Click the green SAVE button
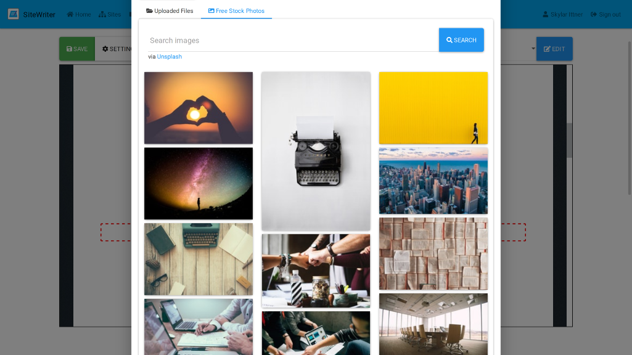This screenshot has height=355, width=632. click(77, 49)
